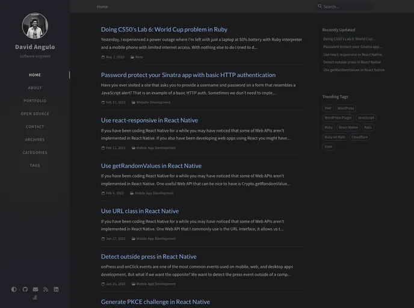This screenshot has height=308, width=414.
Task: Click calendar icon beside May 1, 2023
Action: pyautogui.click(x=103, y=57)
